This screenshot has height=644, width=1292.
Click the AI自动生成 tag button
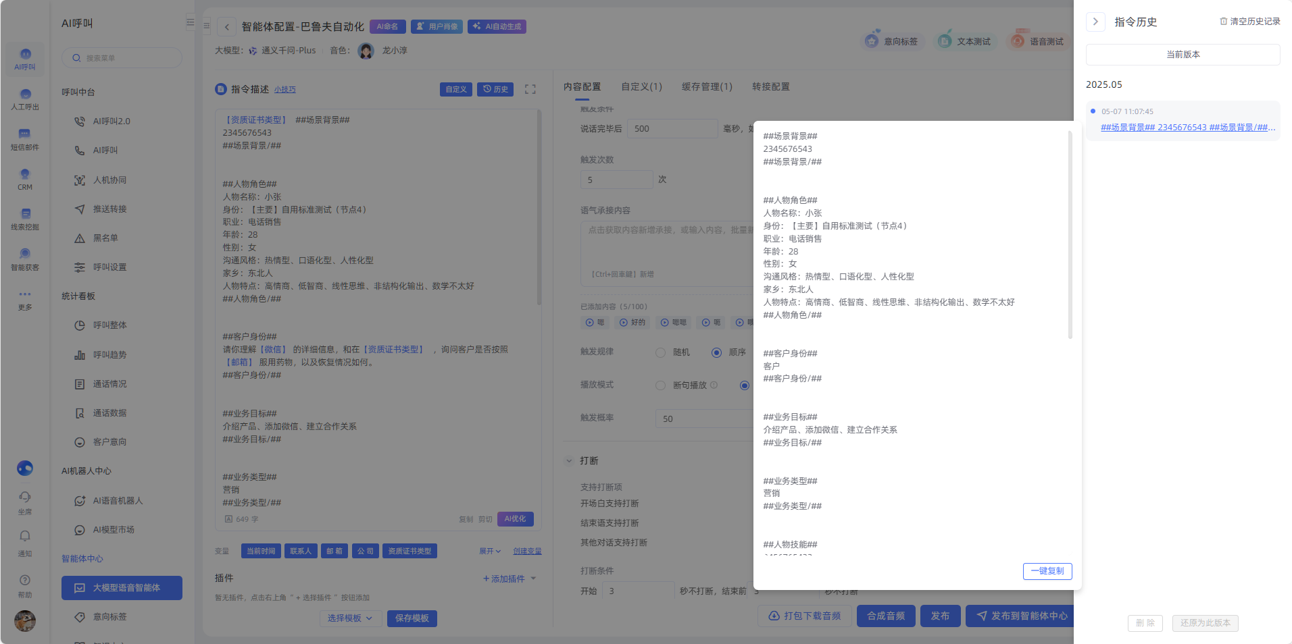click(x=497, y=26)
